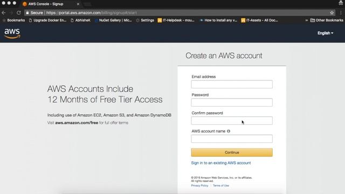
Task: Close the AWS Console - Signup tab
Action: [78, 4]
